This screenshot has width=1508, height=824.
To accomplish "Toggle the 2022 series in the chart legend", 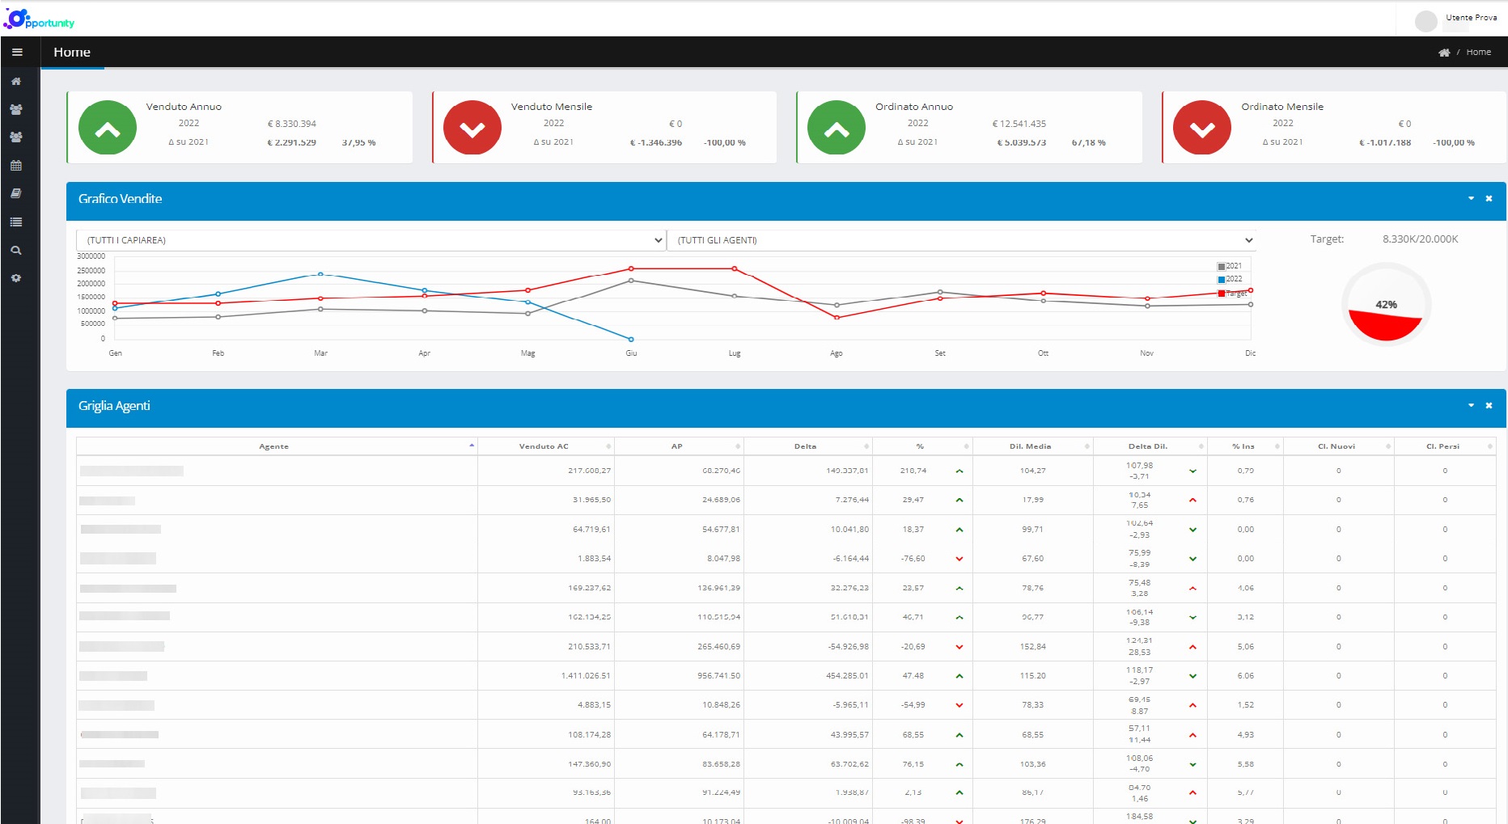I will tap(1230, 279).
